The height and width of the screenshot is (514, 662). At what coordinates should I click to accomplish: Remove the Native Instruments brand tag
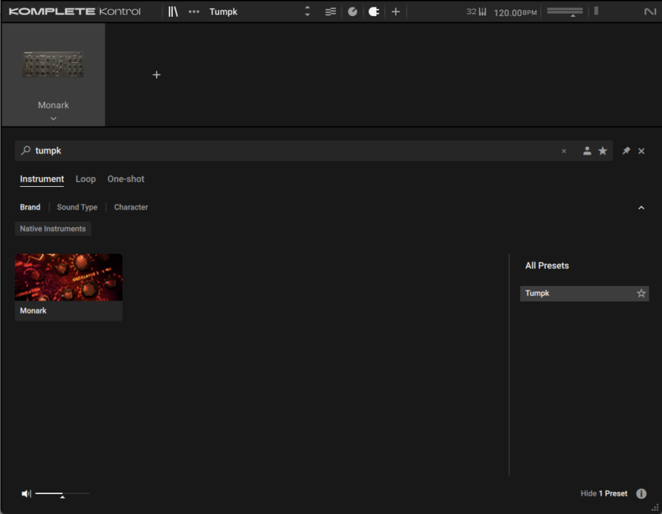(x=53, y=229)
